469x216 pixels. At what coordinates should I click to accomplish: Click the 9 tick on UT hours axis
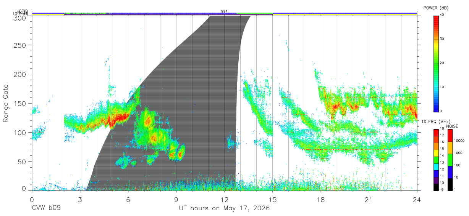pyautogui.click(x=176, y=199)
